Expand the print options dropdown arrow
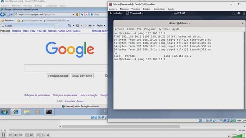Image resolution: width=246 pixels, height=138 pixels. 94,26
